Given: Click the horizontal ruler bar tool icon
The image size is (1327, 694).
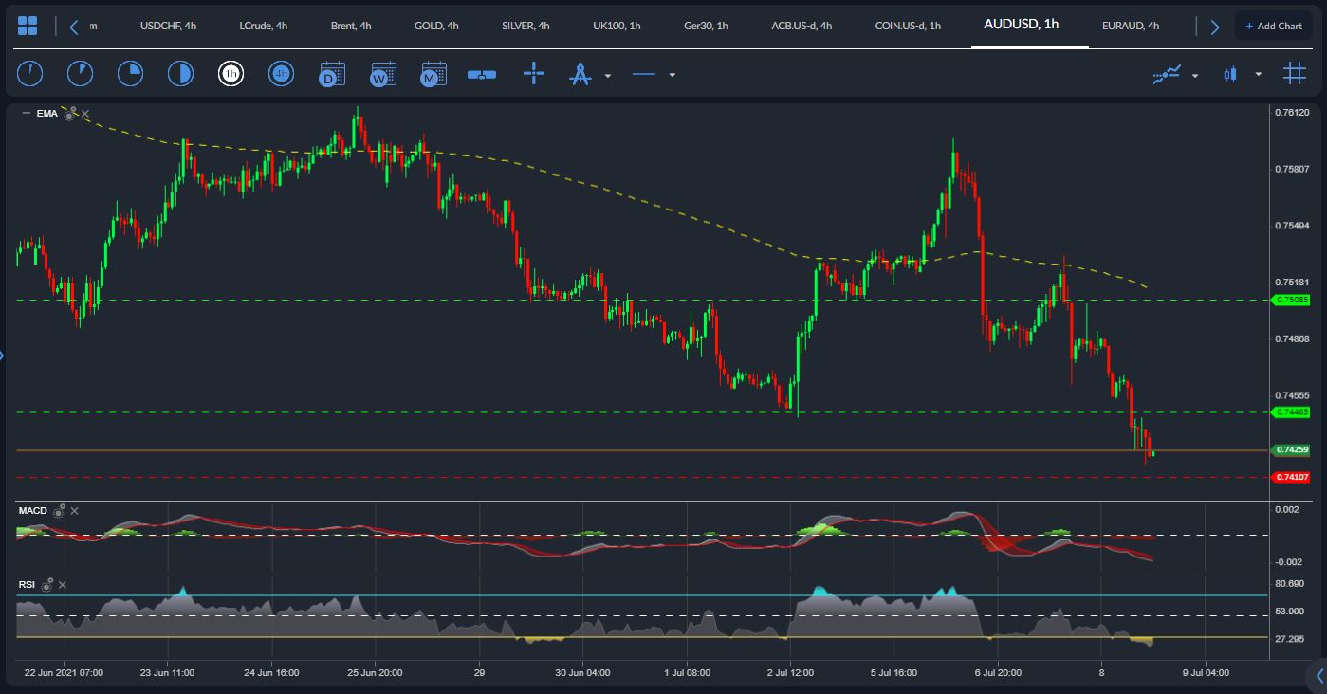Looking at the screenshot, I should tap(482, 74).
